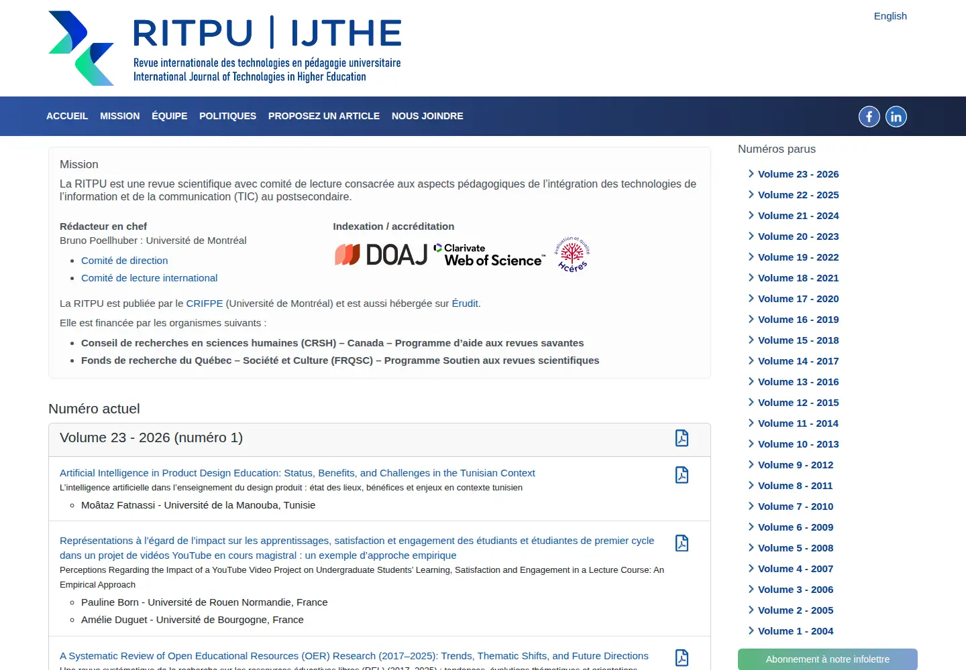Download PDF of Volume 23 numéro 1 issue
Screen dimensions: 966x670
click(682, 438)
